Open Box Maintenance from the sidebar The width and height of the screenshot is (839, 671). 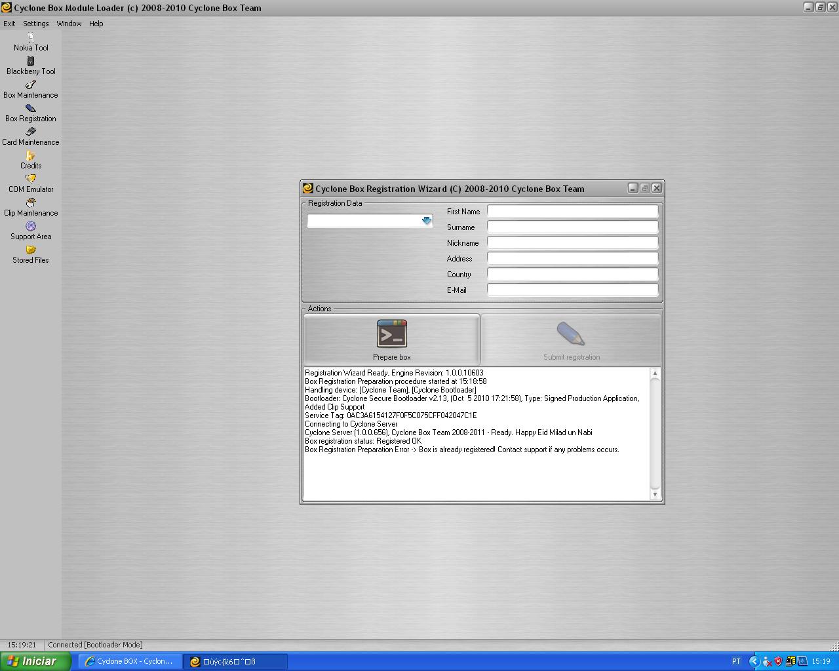click(31, 90)
